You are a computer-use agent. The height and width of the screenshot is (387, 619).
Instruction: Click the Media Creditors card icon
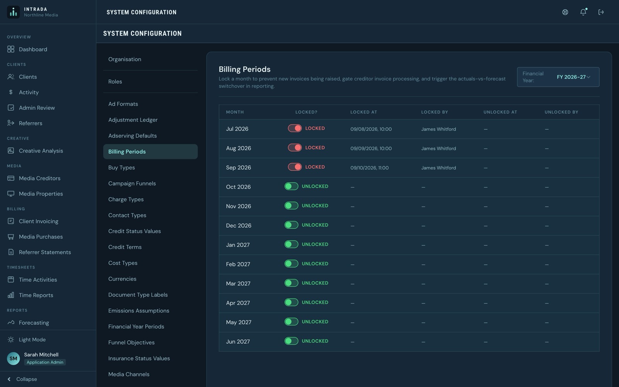point(11,178)
